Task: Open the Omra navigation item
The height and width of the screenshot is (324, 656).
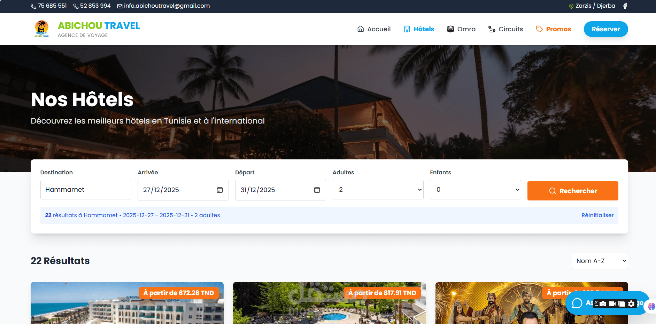Action: point(461,29)
